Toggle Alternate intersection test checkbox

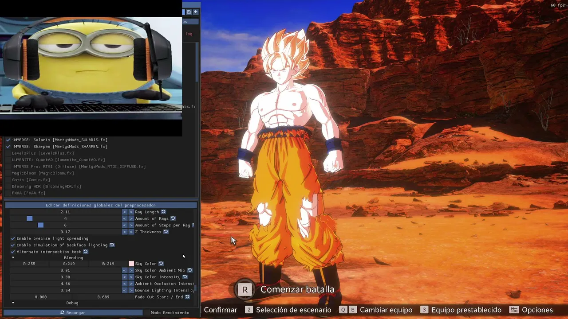click(13, 252)
